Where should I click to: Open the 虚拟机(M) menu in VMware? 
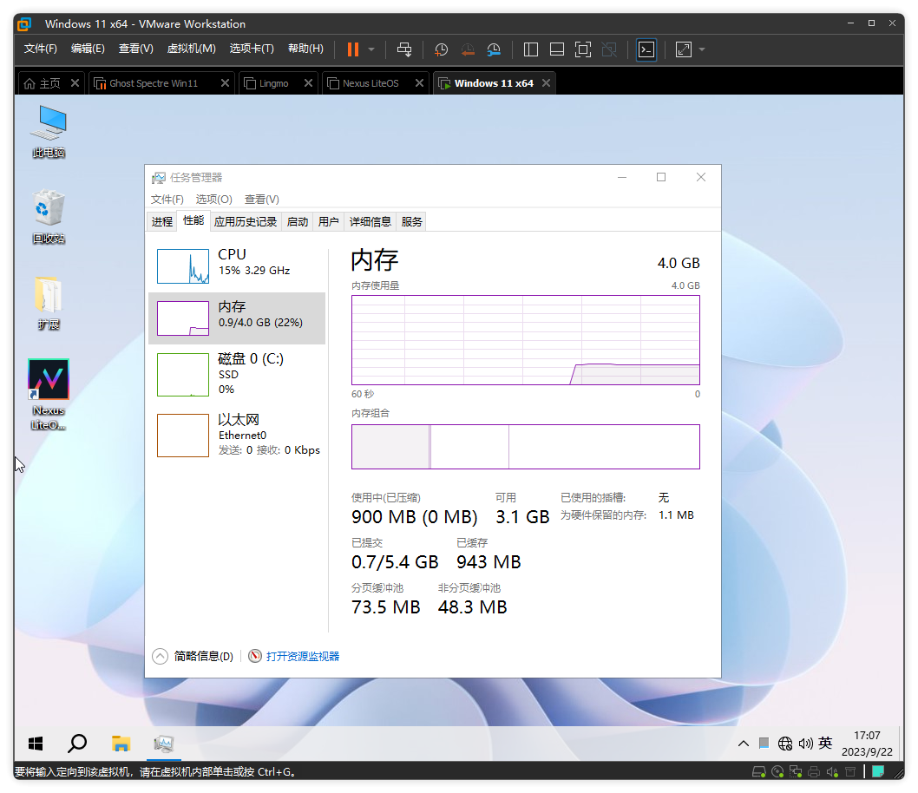pyautogui.click(x=191, y=49)
